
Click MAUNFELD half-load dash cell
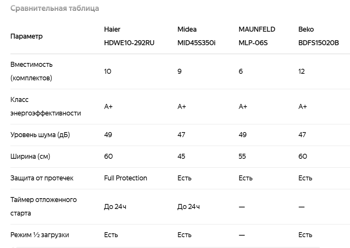pyautogui.click(x=242, y=235)
